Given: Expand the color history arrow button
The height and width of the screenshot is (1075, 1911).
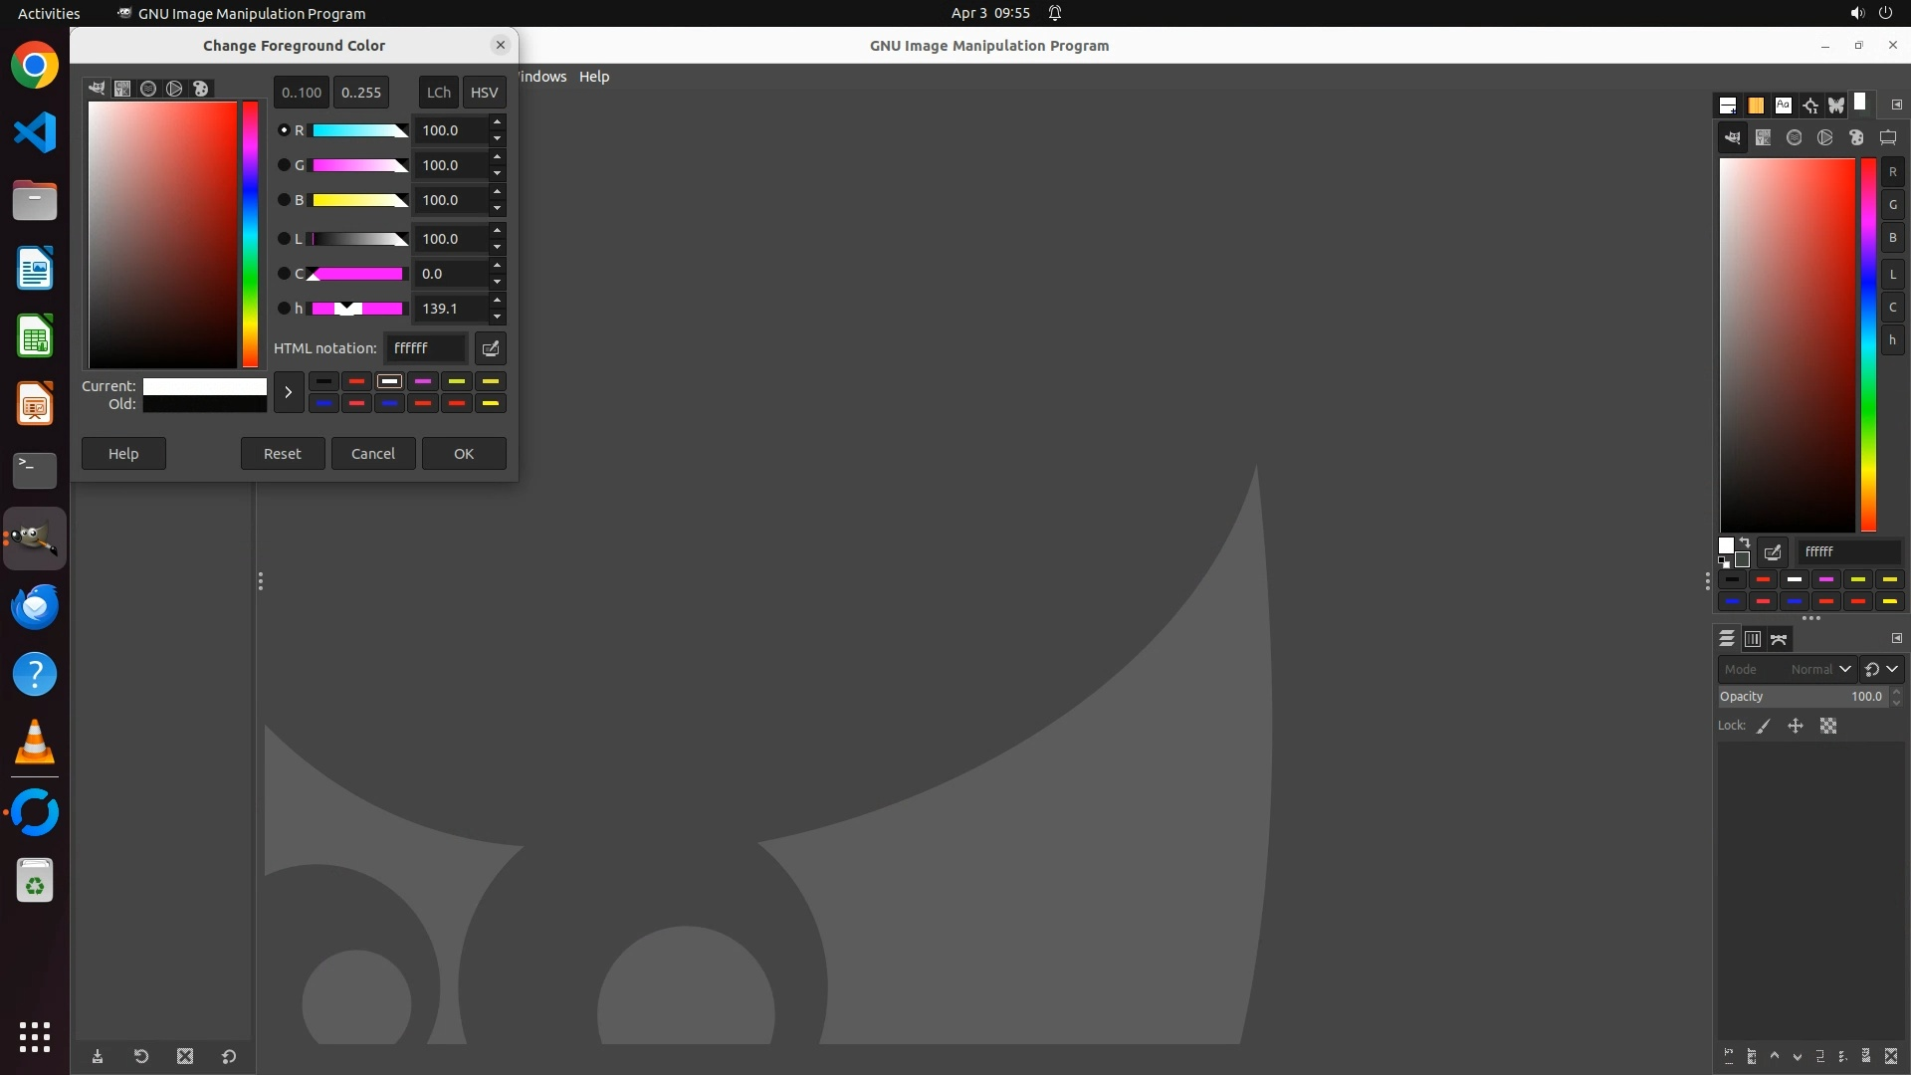Looking at the screenshot, I should click(289, 392).
